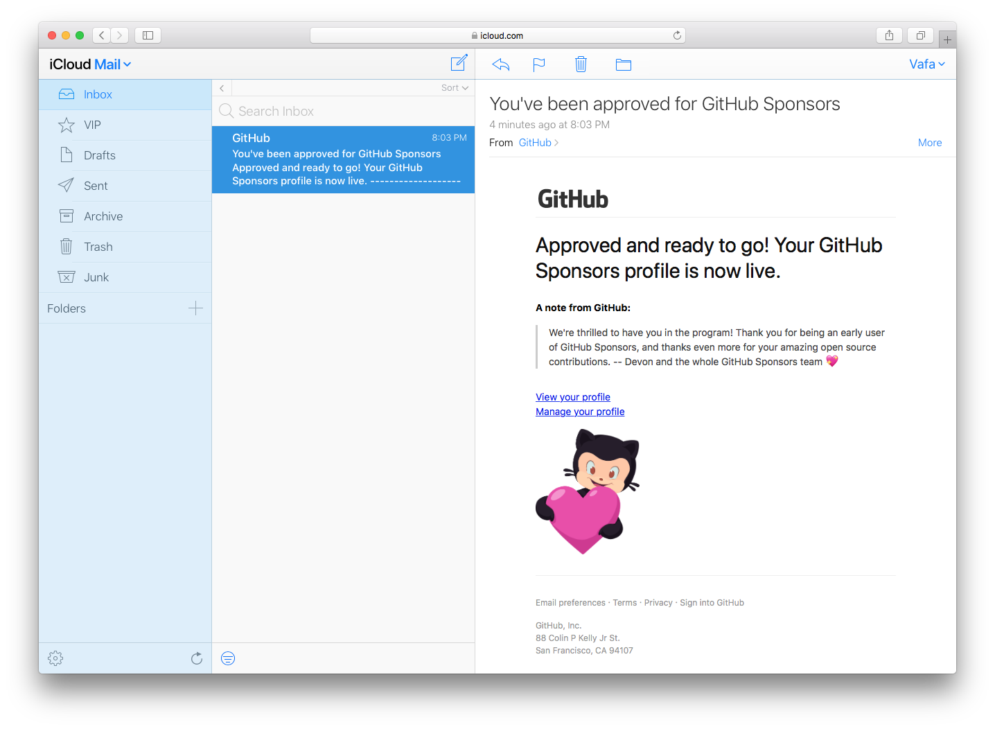
Task: Compose a new email message
Action: [459, 64]
